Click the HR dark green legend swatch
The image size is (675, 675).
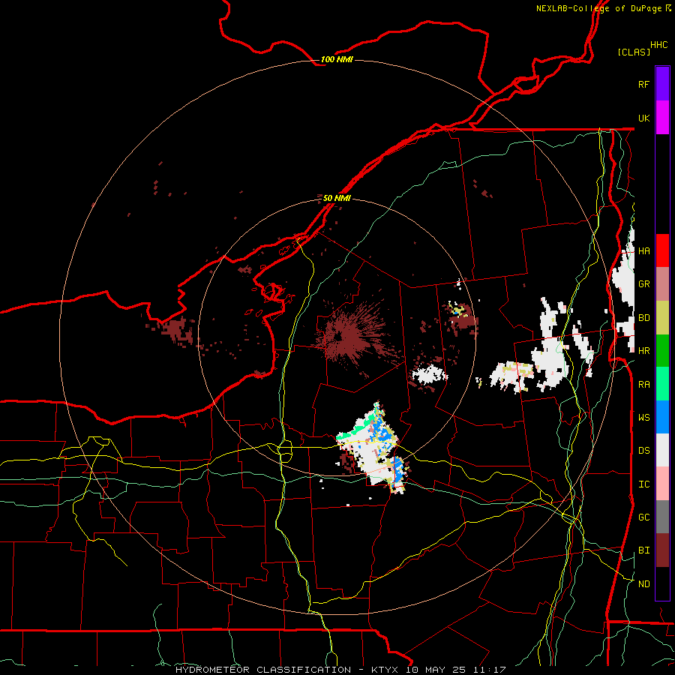662,351
